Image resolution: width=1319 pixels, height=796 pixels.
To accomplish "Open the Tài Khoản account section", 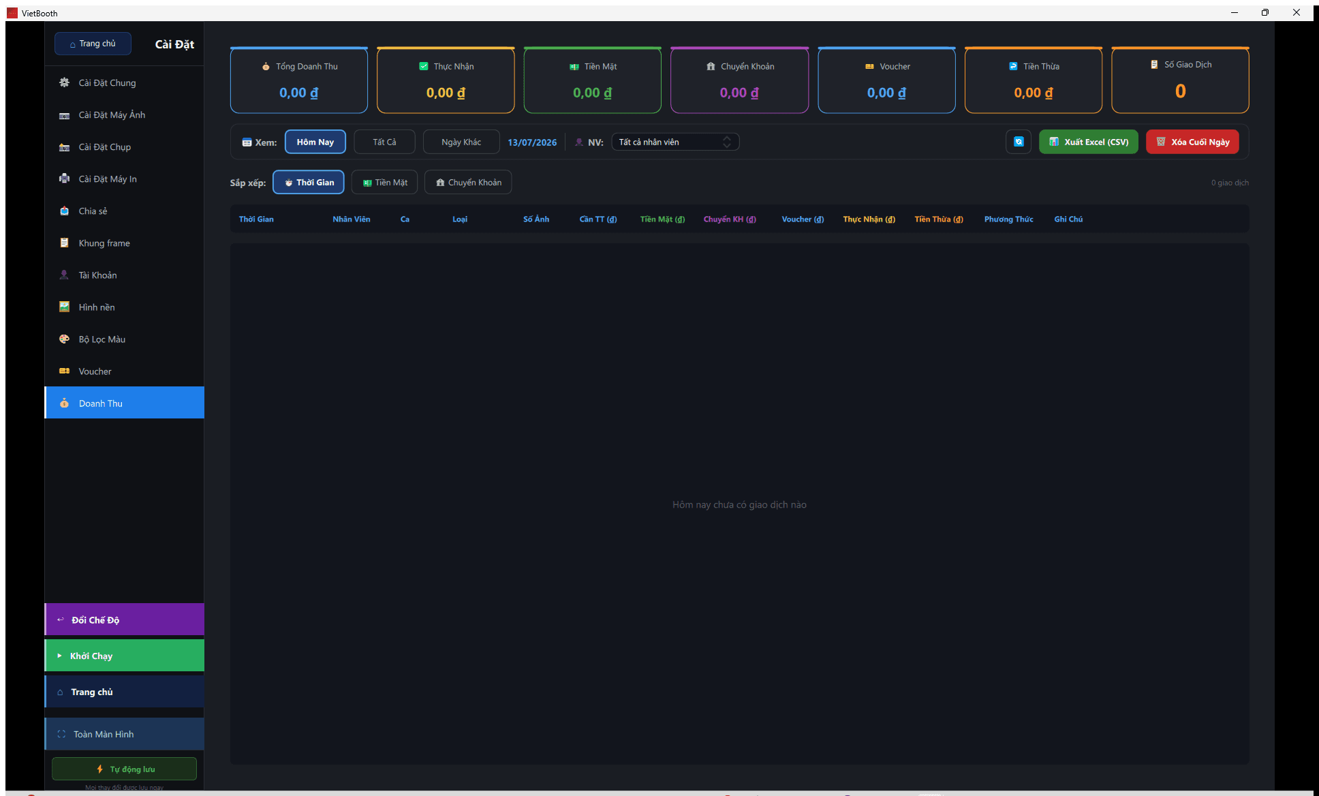I will 124,275.
